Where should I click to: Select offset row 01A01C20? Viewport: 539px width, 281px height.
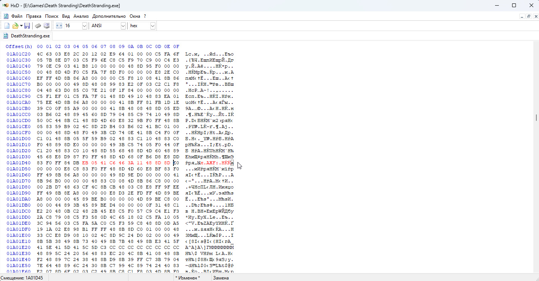(x=19, y=54)
